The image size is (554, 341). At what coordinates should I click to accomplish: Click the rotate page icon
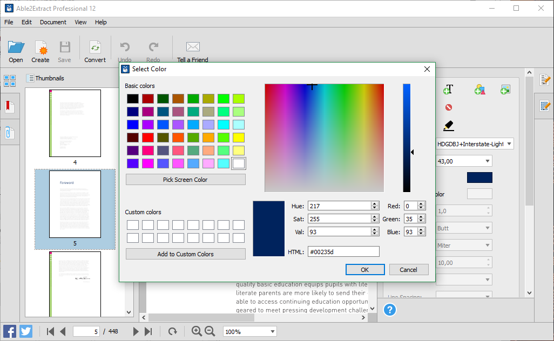(x=172, y=331)
